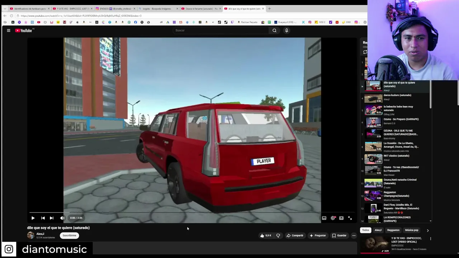This screenshot has height=258, width=459.
Task: Mute the video volume
Action: pos(62,218)
